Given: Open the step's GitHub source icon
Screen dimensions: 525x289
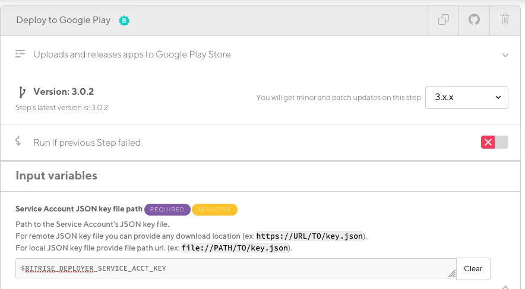Looking at the screenshot, I should pyautogui.click(x=474, y=20).
